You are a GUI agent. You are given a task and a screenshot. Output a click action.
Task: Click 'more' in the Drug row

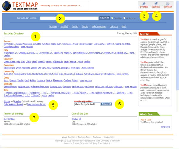click(x=82, y=80)
